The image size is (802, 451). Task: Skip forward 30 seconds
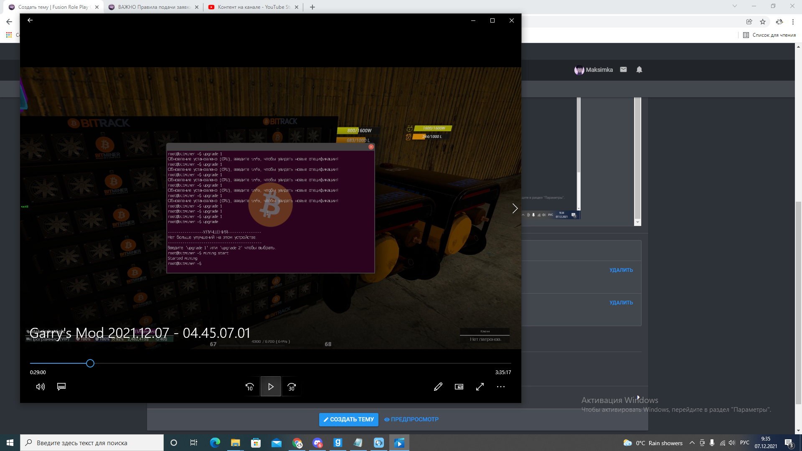(292, 387)
